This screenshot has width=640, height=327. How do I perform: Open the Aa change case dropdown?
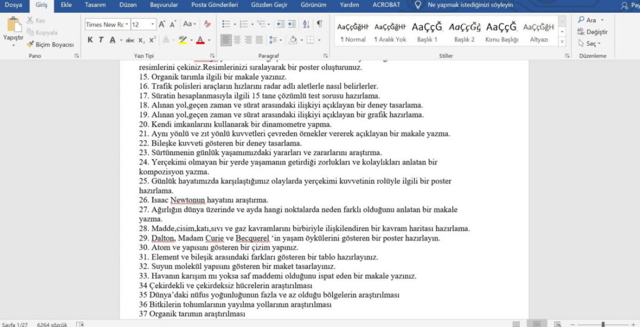(190, 24)
